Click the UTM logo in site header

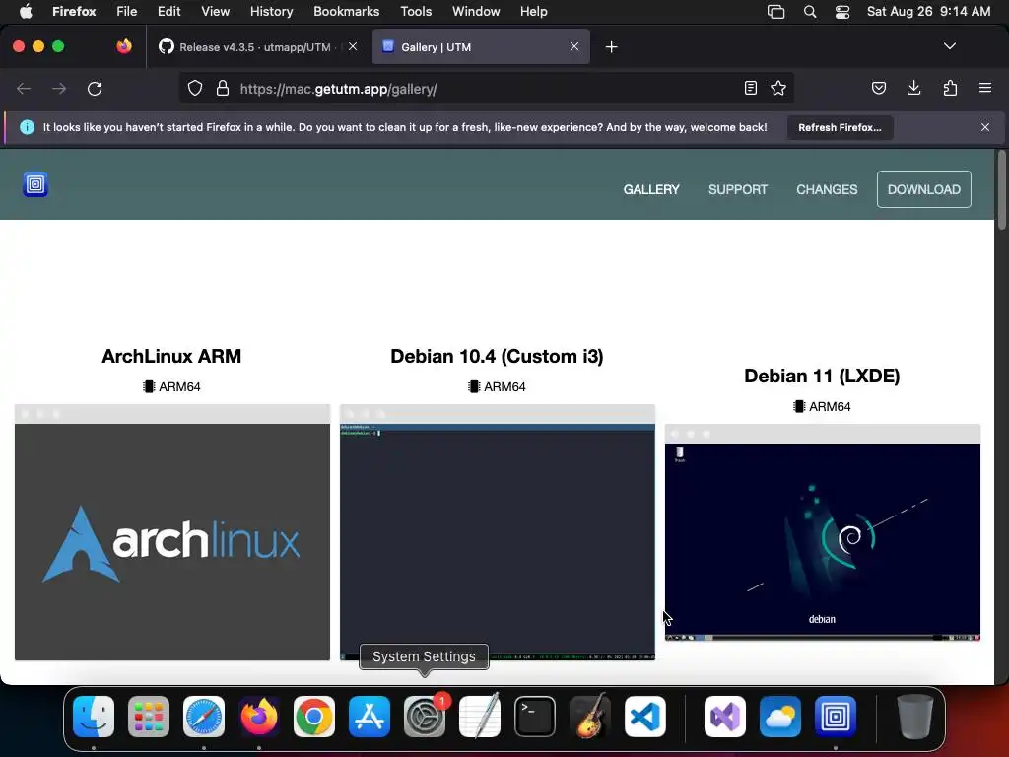point(35,184)
